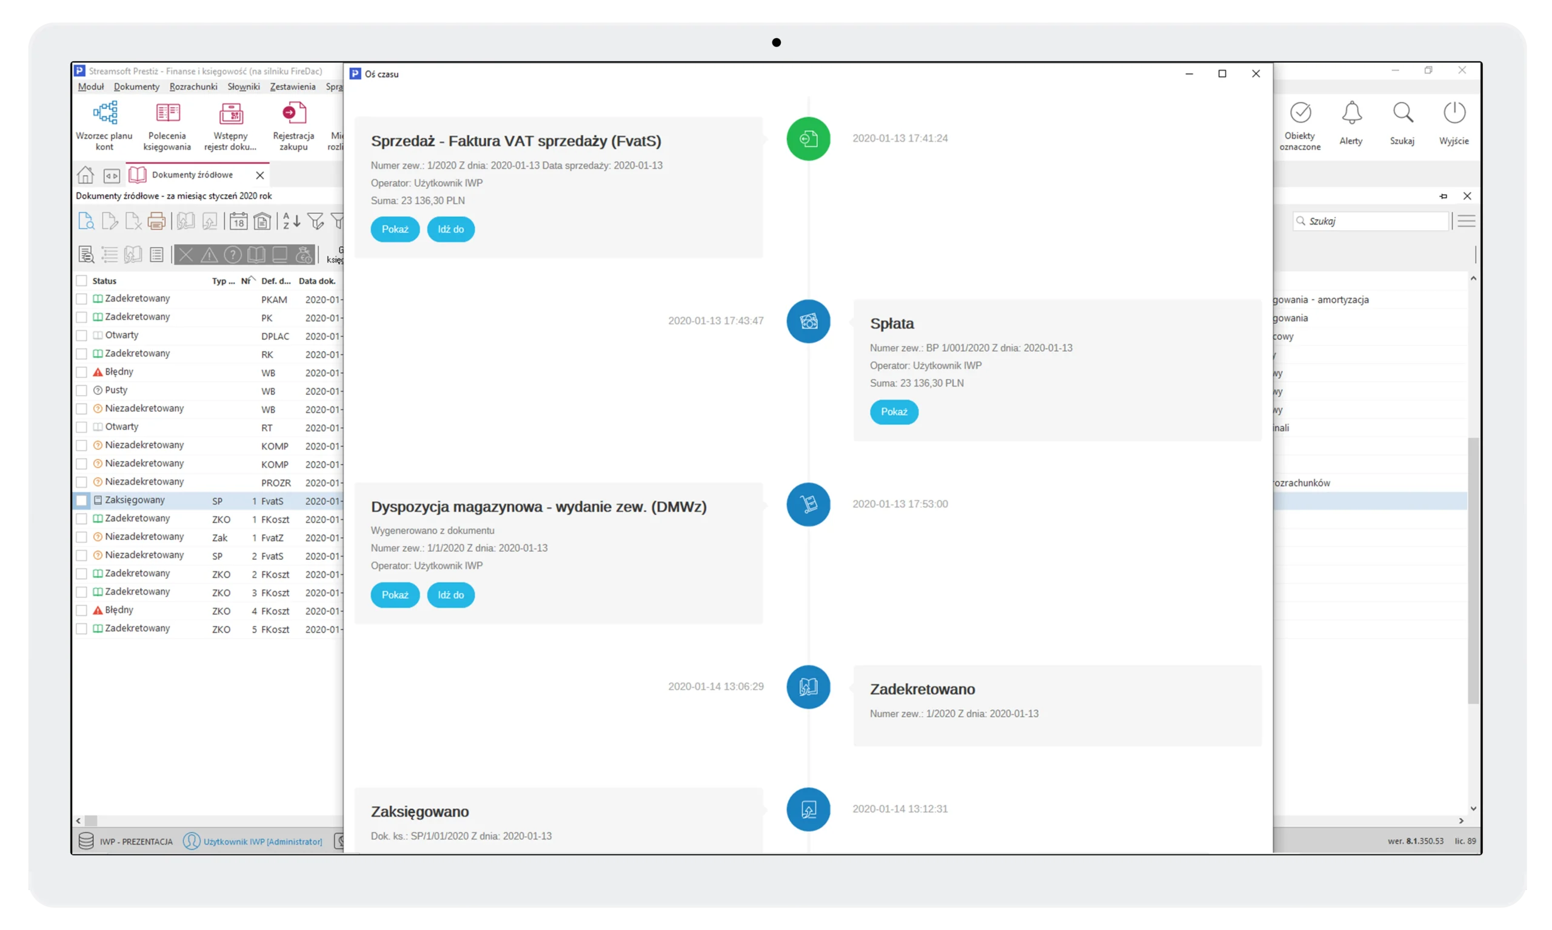The height and width of the screenshot is (930, 1552).
Task: Click the printer icon in the documents toolbar
Action: pyautogui.click(x=156, y=221)
